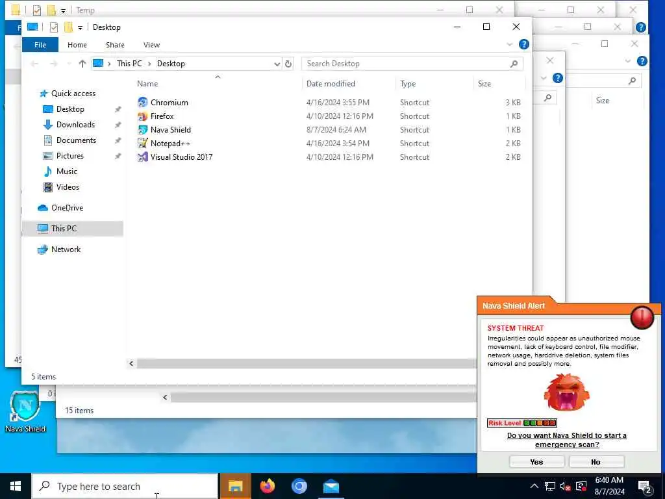Open the Home ribbon tab
665x499 pixels.
coord(77,45)
